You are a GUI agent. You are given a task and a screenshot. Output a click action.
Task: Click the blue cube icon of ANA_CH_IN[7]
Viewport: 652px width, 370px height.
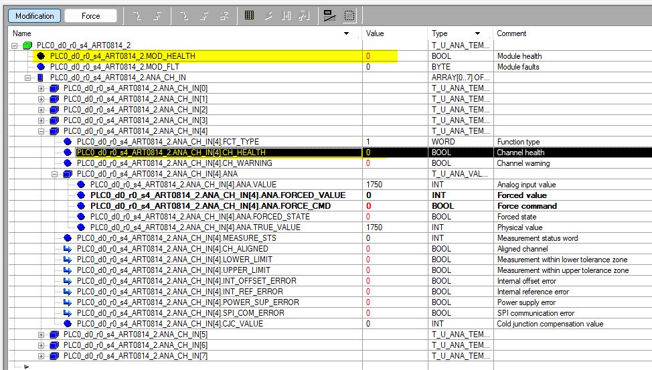pyautogui.click(x=54, y=356)
